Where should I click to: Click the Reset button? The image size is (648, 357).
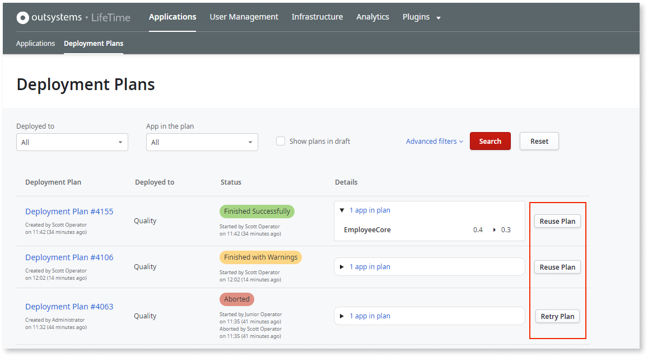pyautogui.click(x=539, y=141)
